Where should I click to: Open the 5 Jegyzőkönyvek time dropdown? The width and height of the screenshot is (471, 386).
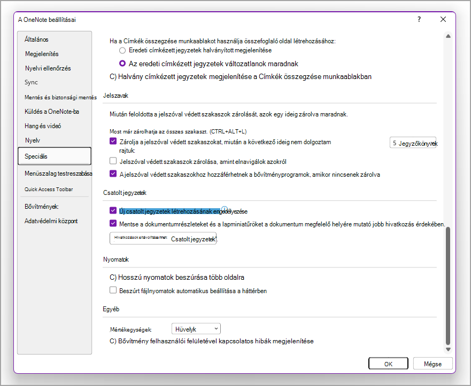[413, 143]
